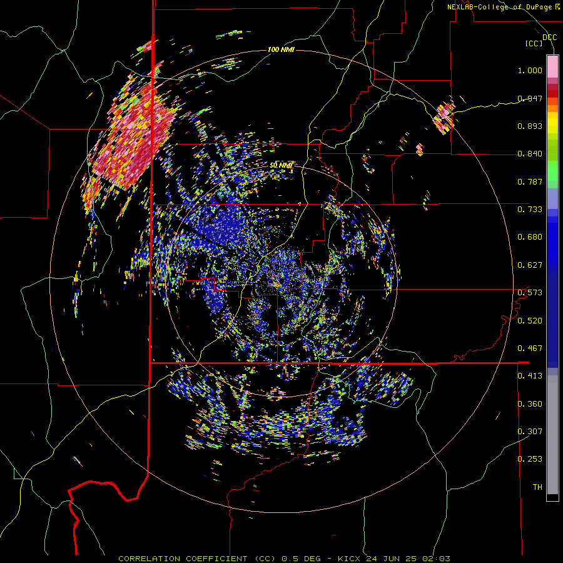
Task: Click the 0.307 scale value
Action: (530, 432)
